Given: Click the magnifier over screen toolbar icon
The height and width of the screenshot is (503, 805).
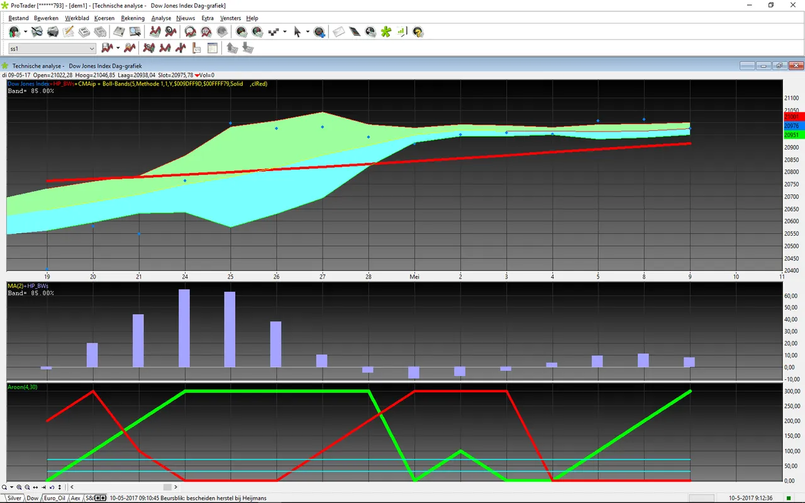Looking at the screenshot, I should pyautogui.click(x=135, y=31).
